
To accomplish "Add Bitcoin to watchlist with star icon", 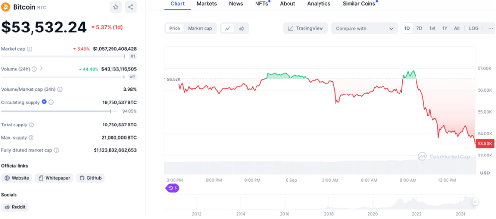I will (116, 7).
